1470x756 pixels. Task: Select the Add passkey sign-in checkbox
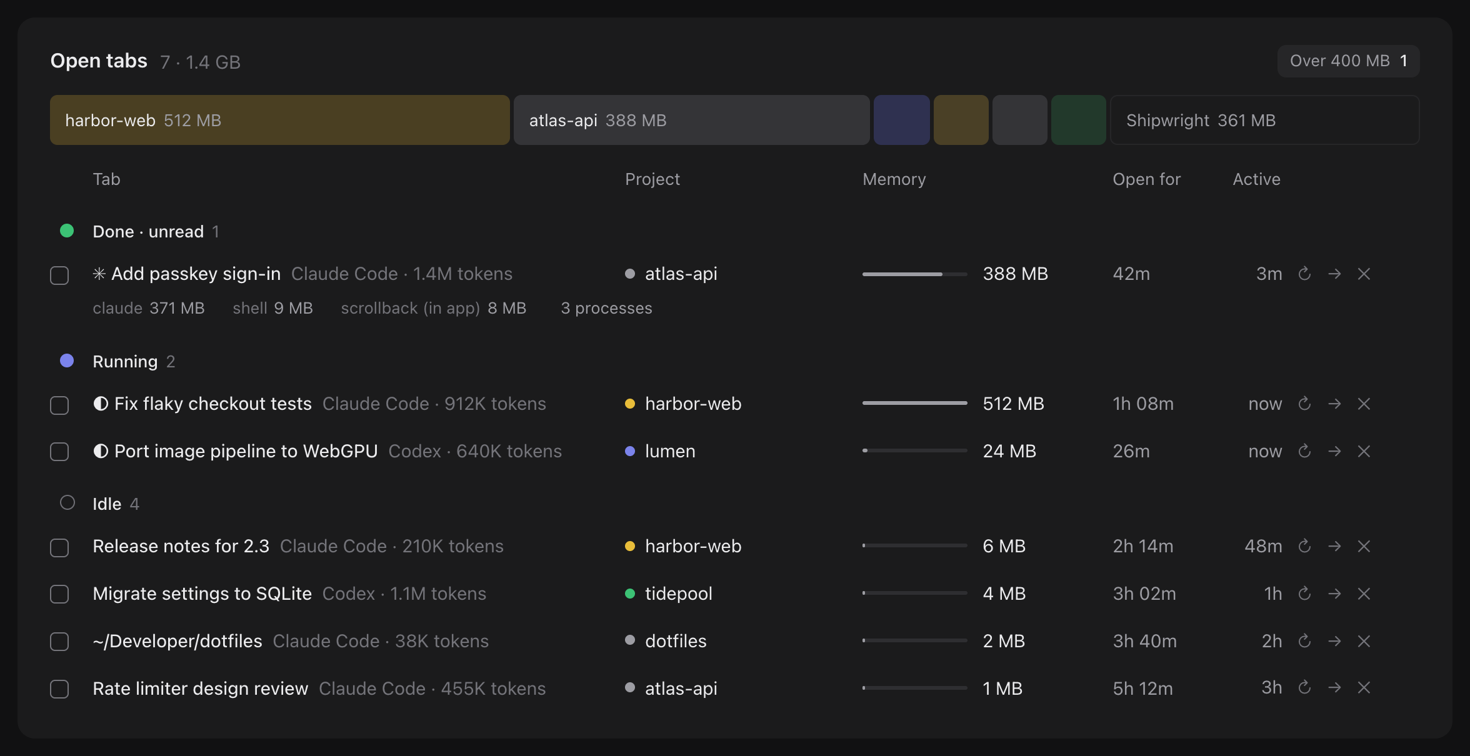(x=59, y=276)
